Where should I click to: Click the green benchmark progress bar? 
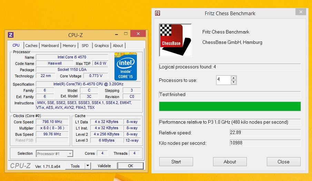230,106
